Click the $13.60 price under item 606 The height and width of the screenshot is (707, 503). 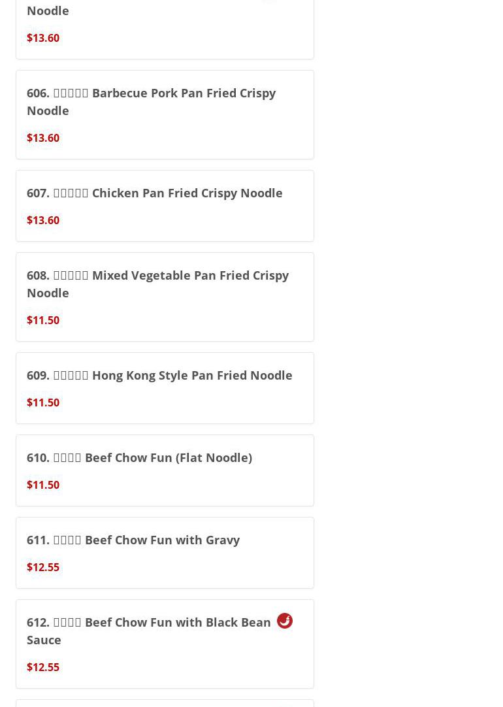pos(43,138)
